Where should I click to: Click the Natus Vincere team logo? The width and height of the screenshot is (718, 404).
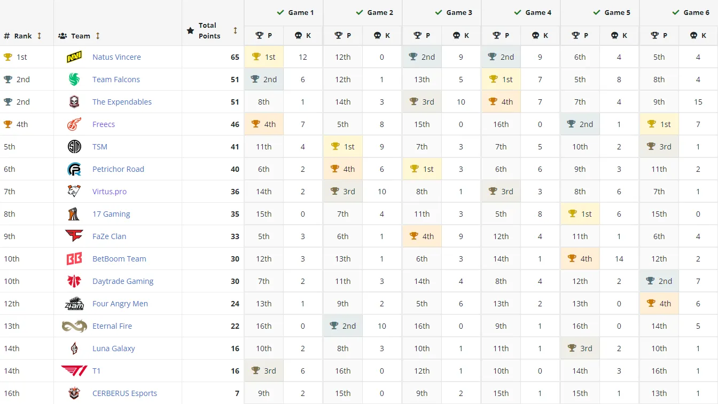point(74,57)
